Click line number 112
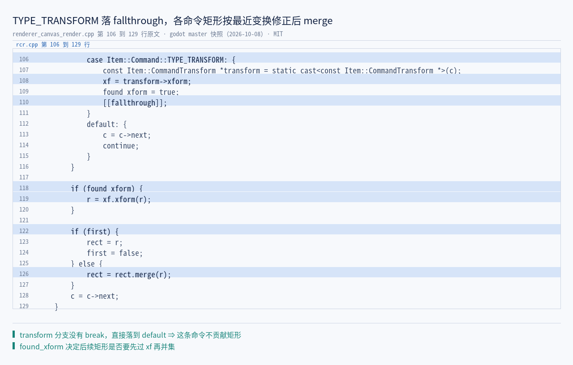573x365 pixels. click(24, 124)
